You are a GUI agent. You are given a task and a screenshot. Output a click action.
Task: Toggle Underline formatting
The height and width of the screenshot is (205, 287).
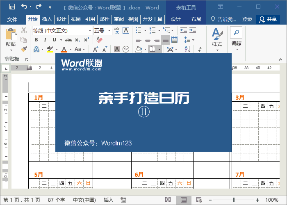(54, 40)
